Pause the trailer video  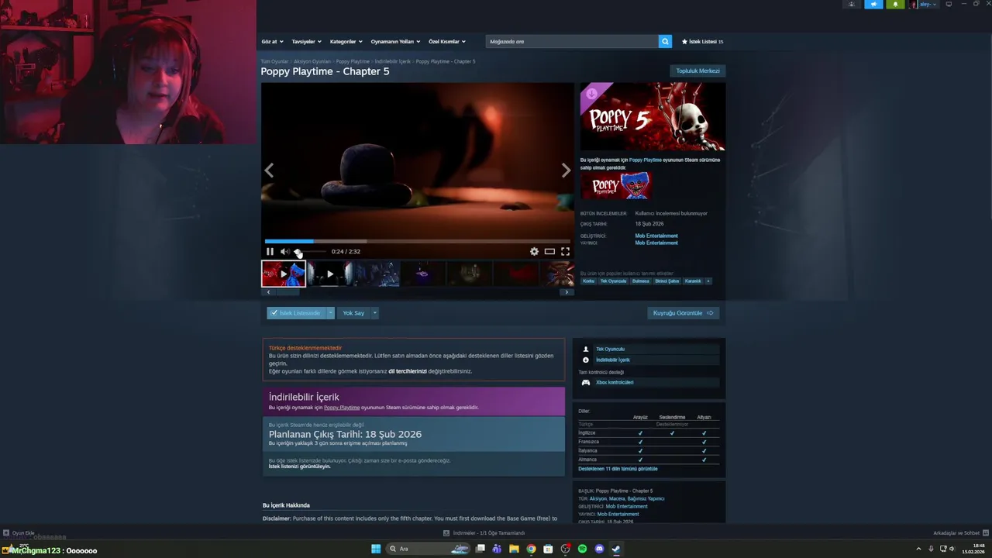270,251
